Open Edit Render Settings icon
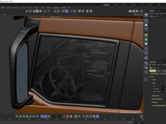The width and height of the screenshot is (166, 124). (x=137, y=11)
